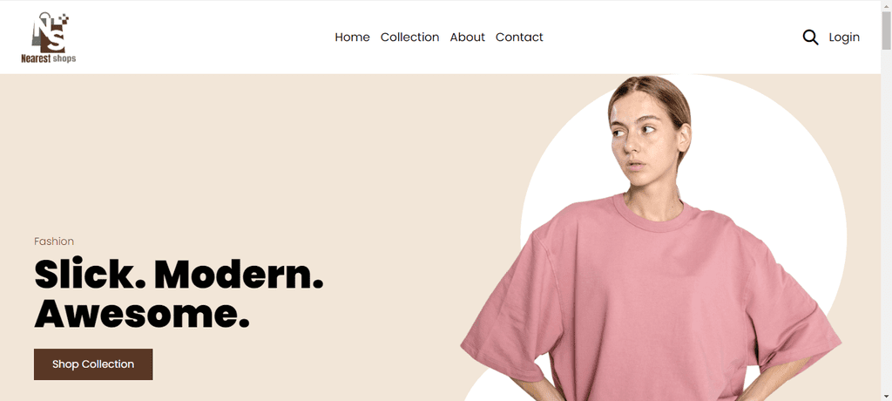This screenshot has height=401, width=892.
Task: Click the scrollbar up arrow
Action: [886, 4]
